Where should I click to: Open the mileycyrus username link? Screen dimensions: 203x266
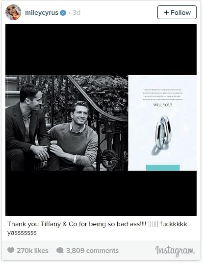coord(42,13)
